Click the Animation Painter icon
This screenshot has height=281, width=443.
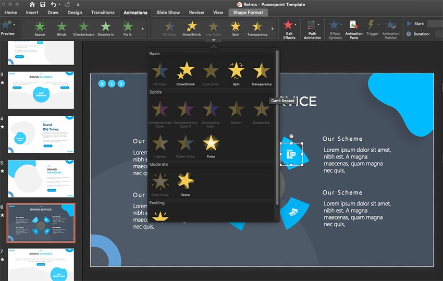pos(391,29)
